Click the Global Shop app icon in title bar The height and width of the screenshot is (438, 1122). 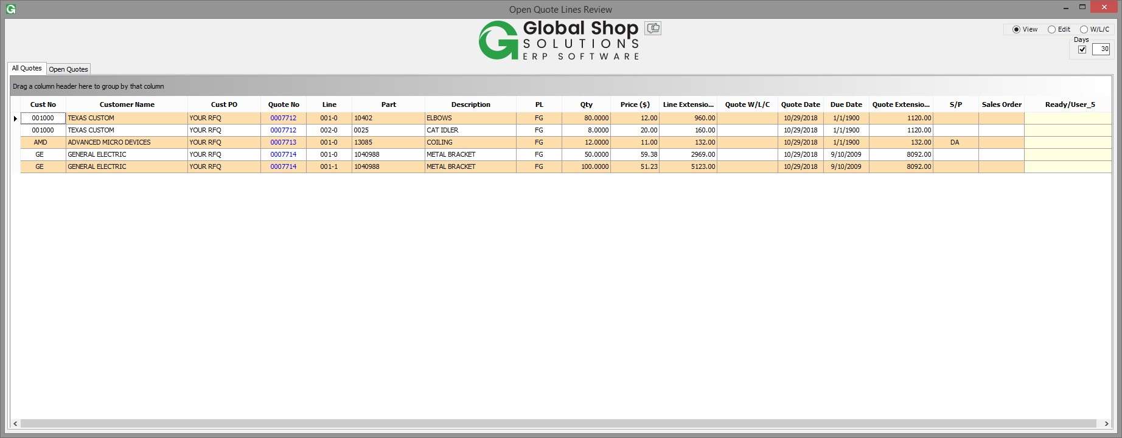pos(10,9)
